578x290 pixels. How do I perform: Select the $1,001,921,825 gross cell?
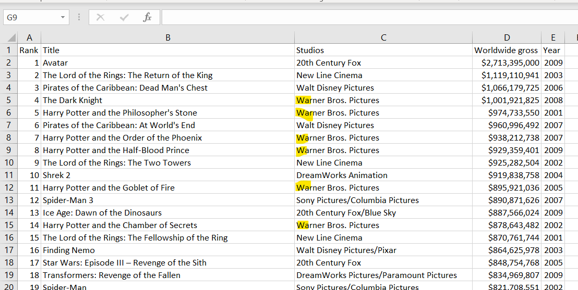tap(507, 100)
